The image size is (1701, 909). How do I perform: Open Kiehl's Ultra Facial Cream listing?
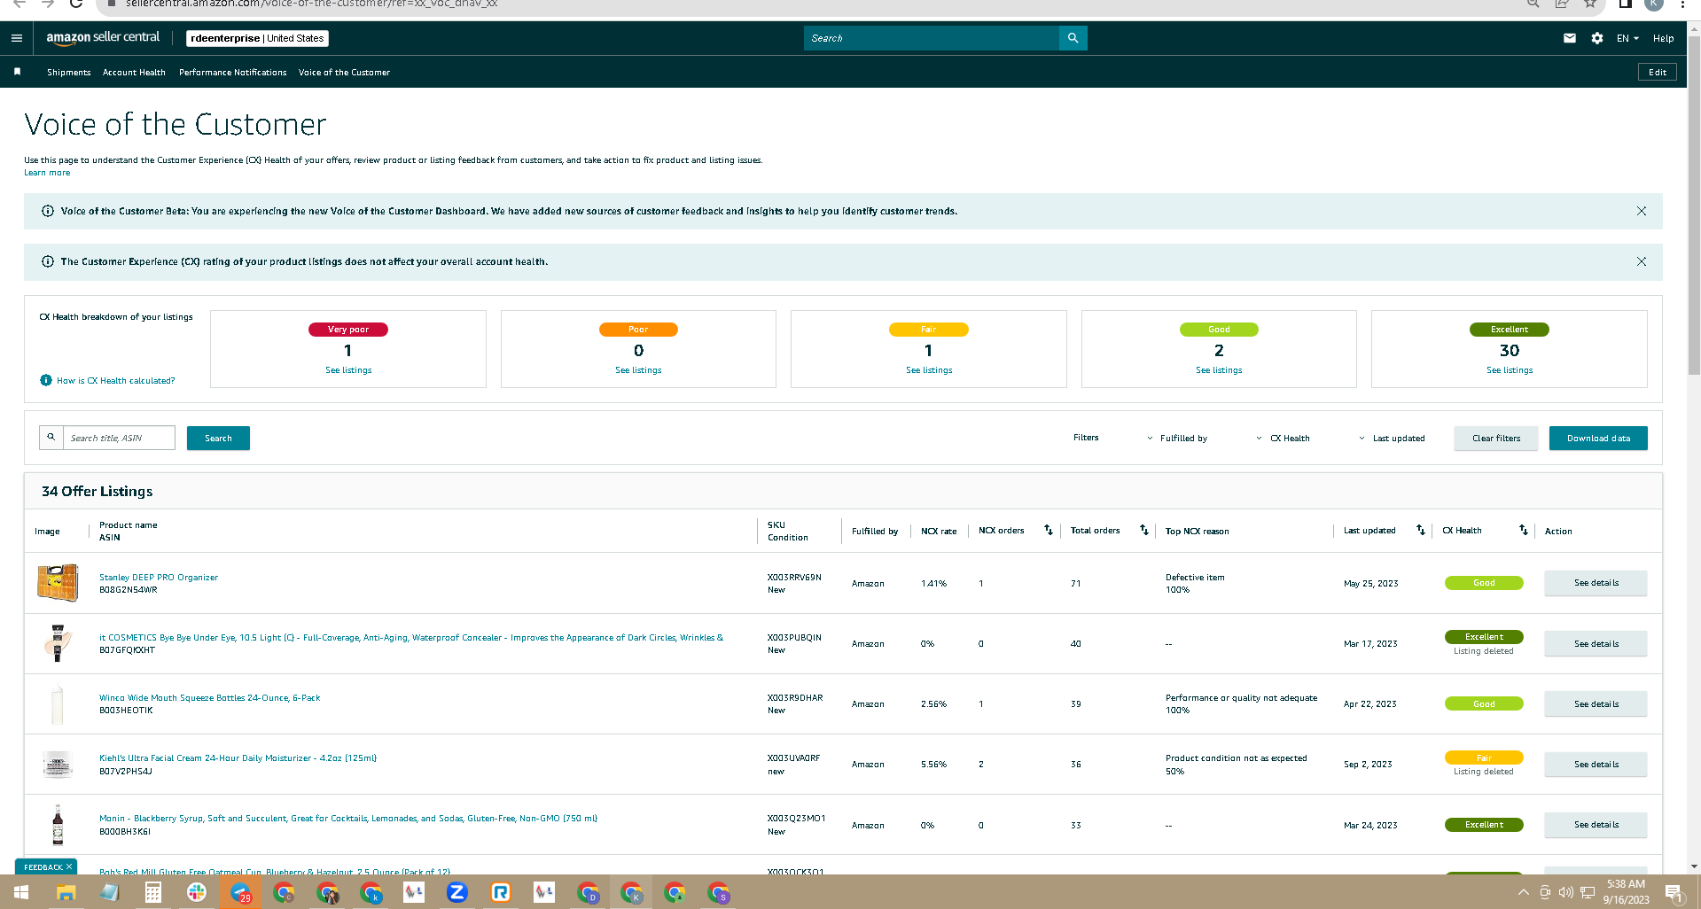(x=238, y=757)
